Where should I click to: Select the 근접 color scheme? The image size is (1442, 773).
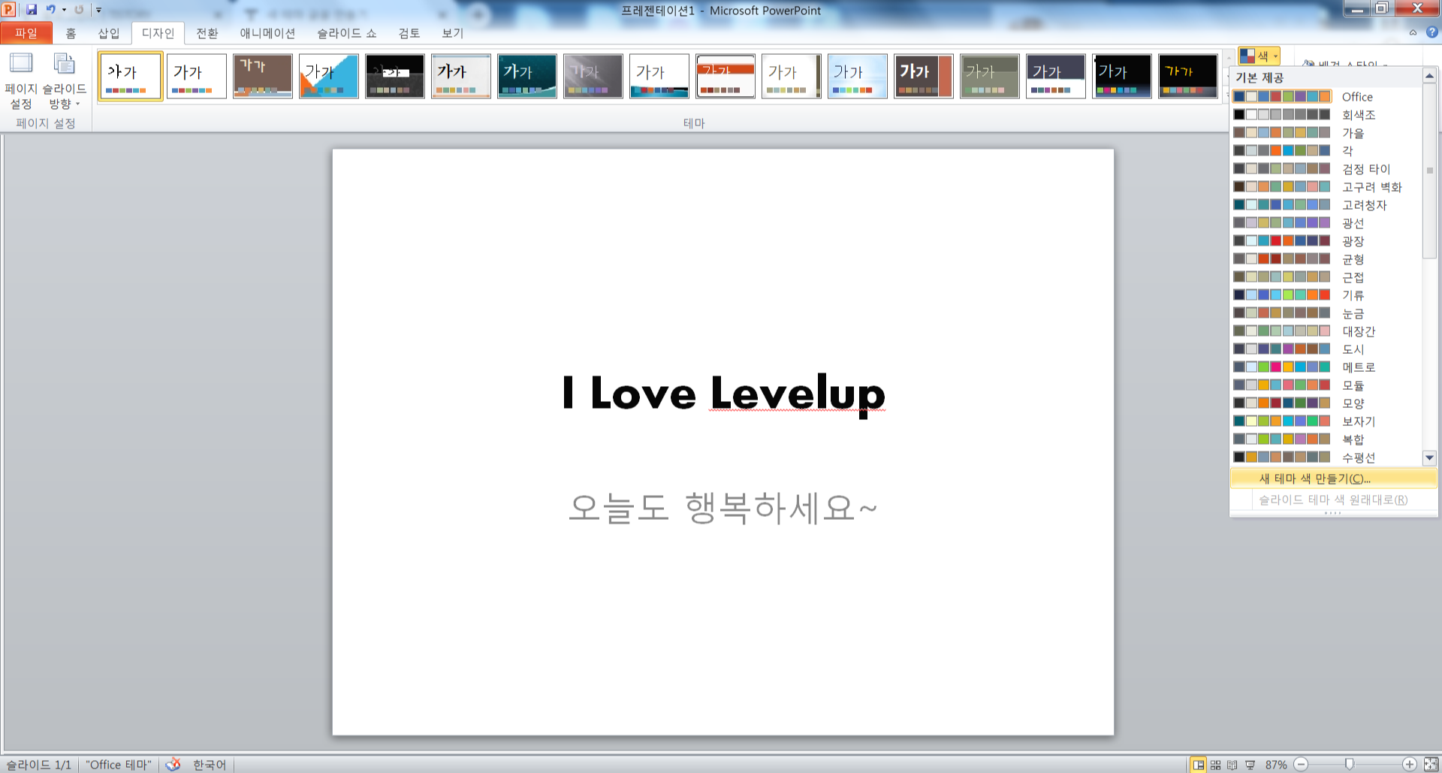[x=1326, y=277]
